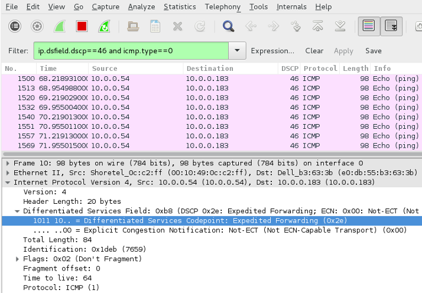The height and width of the screenshot is (293, 422).
Task: Open capture options gear icon
Action: [x=37, y=27]
